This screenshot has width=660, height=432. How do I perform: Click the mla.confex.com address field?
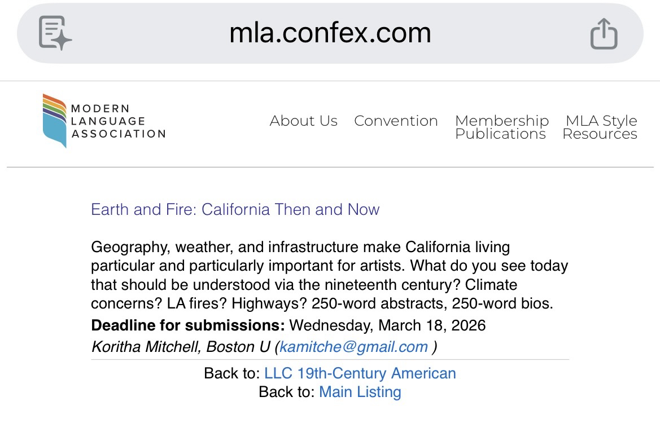pyautogui.click(x=330, y=33)
